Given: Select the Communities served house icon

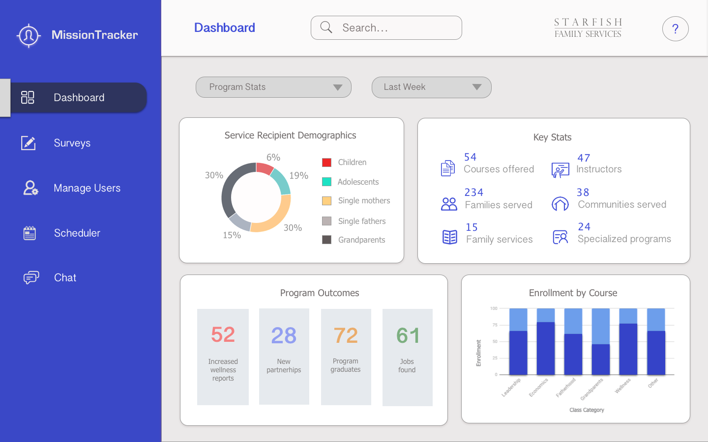Looking at the screenshot, I should point(560,204).
